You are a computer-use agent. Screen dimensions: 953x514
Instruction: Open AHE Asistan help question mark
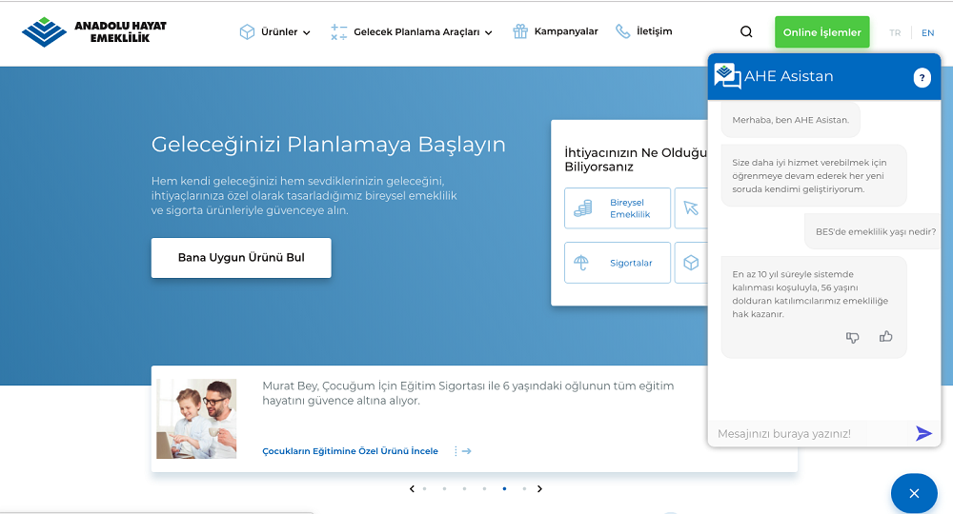coord(922,78)
